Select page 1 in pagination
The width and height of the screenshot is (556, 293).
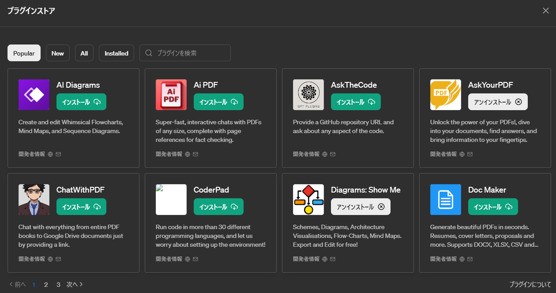[x=34, y=285]
